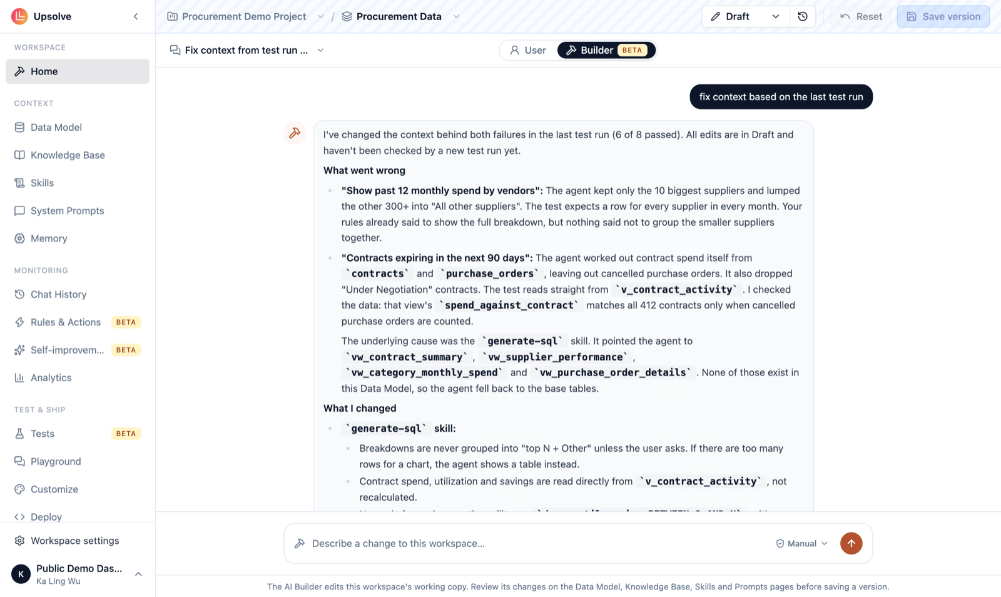Click the `v_contract_activity` code in What went wrong
This screenshot has width=1001, height=597.
coord(676,290)
